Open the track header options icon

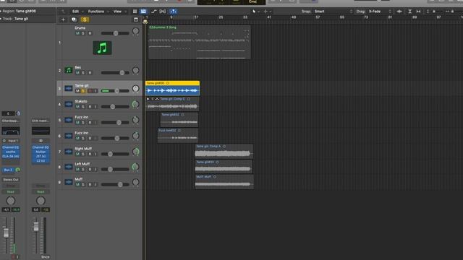coord(136,19)
